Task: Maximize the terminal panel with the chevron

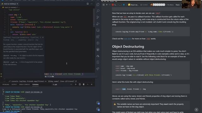Action: [x=88, y=84]
